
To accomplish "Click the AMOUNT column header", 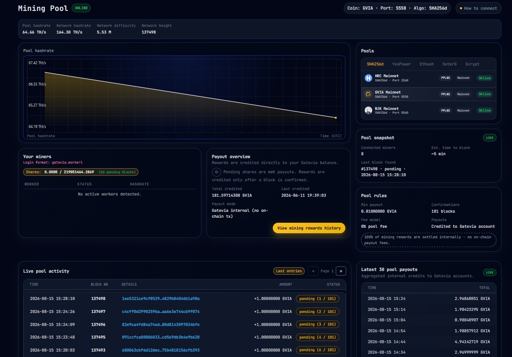I will (x=286, y=284).
